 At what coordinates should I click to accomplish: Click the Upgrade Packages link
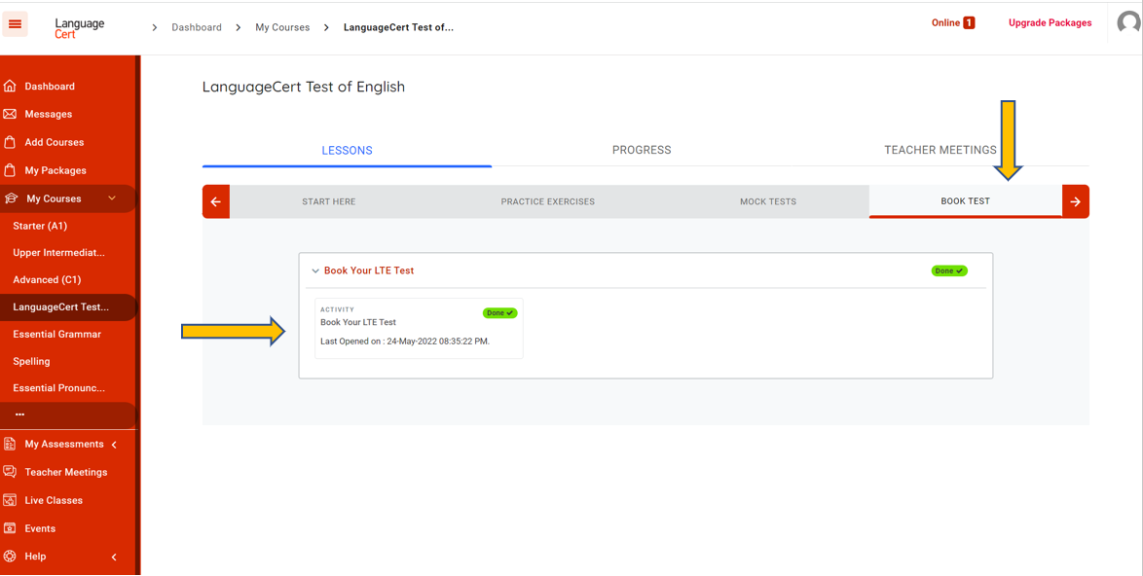tap(1050, 23)
